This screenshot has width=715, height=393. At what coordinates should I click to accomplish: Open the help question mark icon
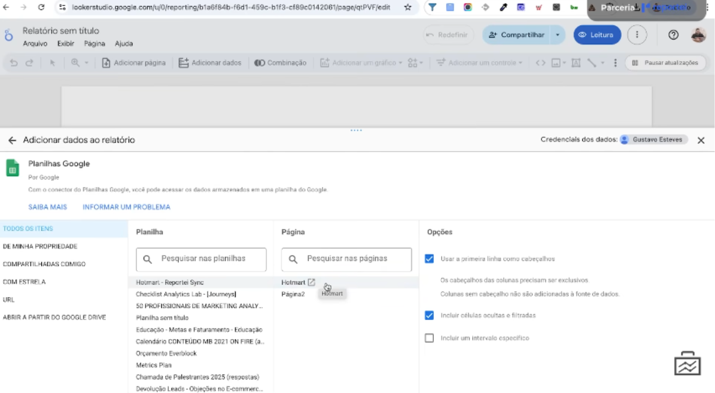[x=673, y=35]
